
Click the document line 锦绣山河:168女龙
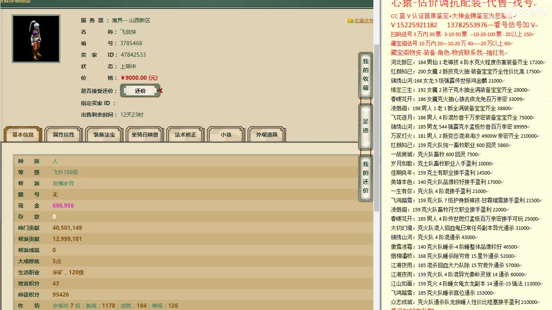tap(448, 81)
